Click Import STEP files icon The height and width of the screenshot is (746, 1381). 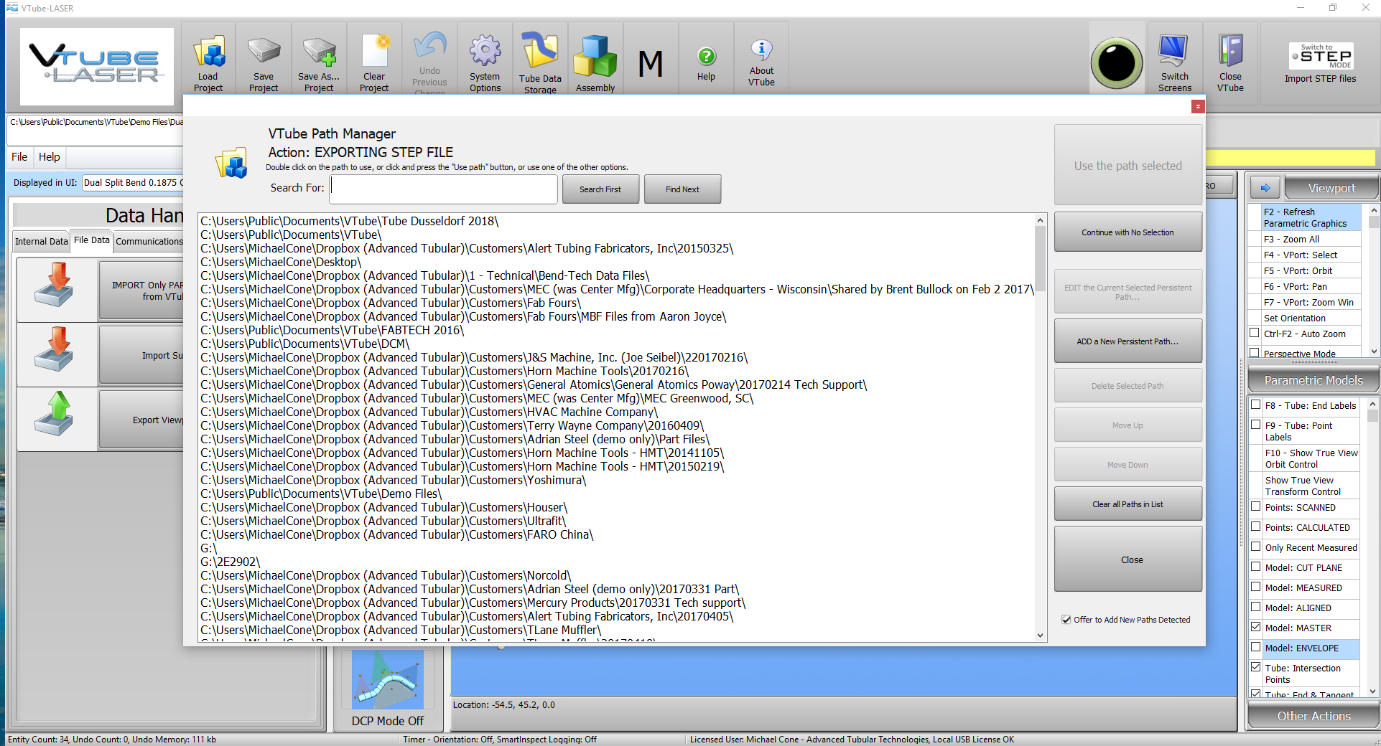pos(1320,57)
